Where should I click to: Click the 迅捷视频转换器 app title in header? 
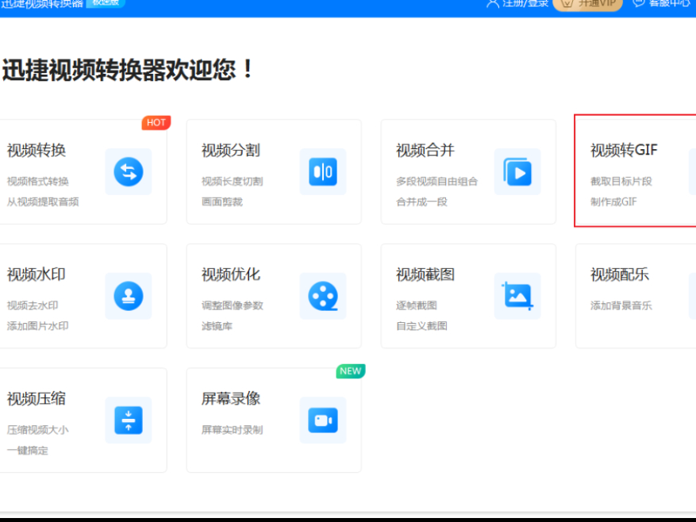[42, 3]
